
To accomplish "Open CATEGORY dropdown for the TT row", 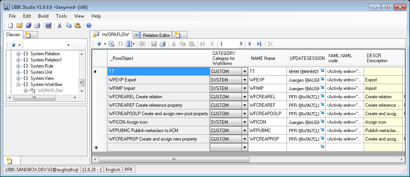I will point(244,71).
